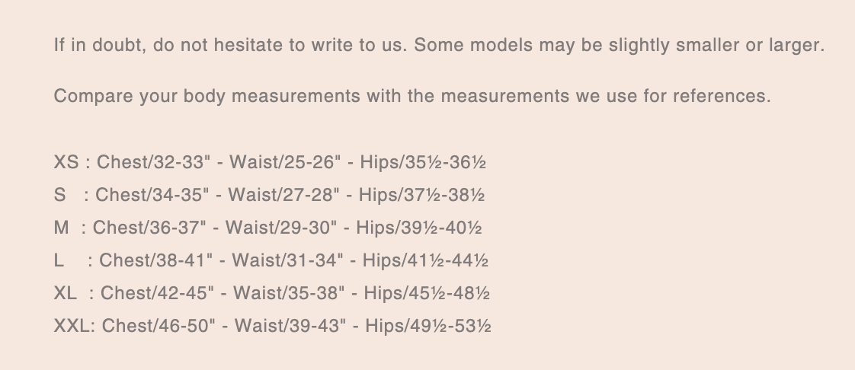Click the XS Hips/35½-36½ value
855x370 pixels.
423,162
